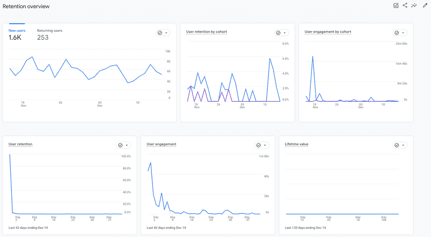This screenshot has height=237, width=431.
Task: Click check status icon on New users card
Action: [x=160, y=33]
